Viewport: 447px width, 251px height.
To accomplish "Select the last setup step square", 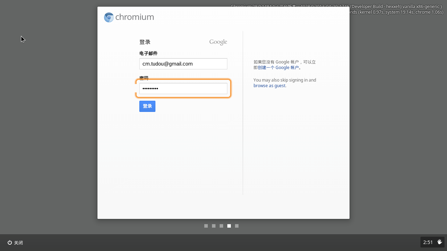I will pyautogui.click(x=237, y=226).
